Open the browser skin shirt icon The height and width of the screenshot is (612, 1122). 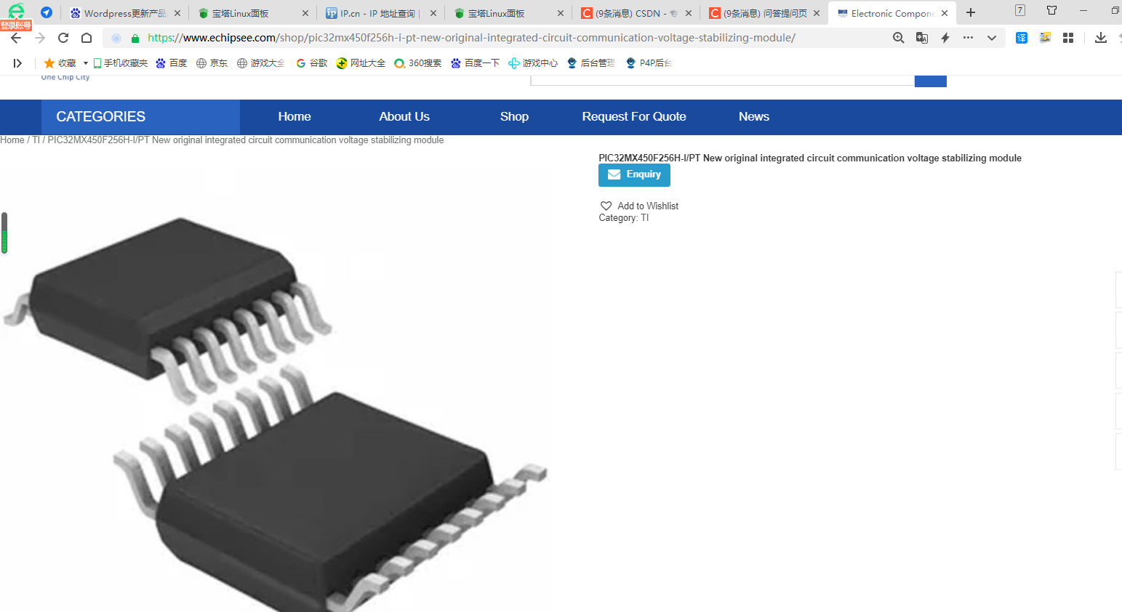tap(1051, 10)
